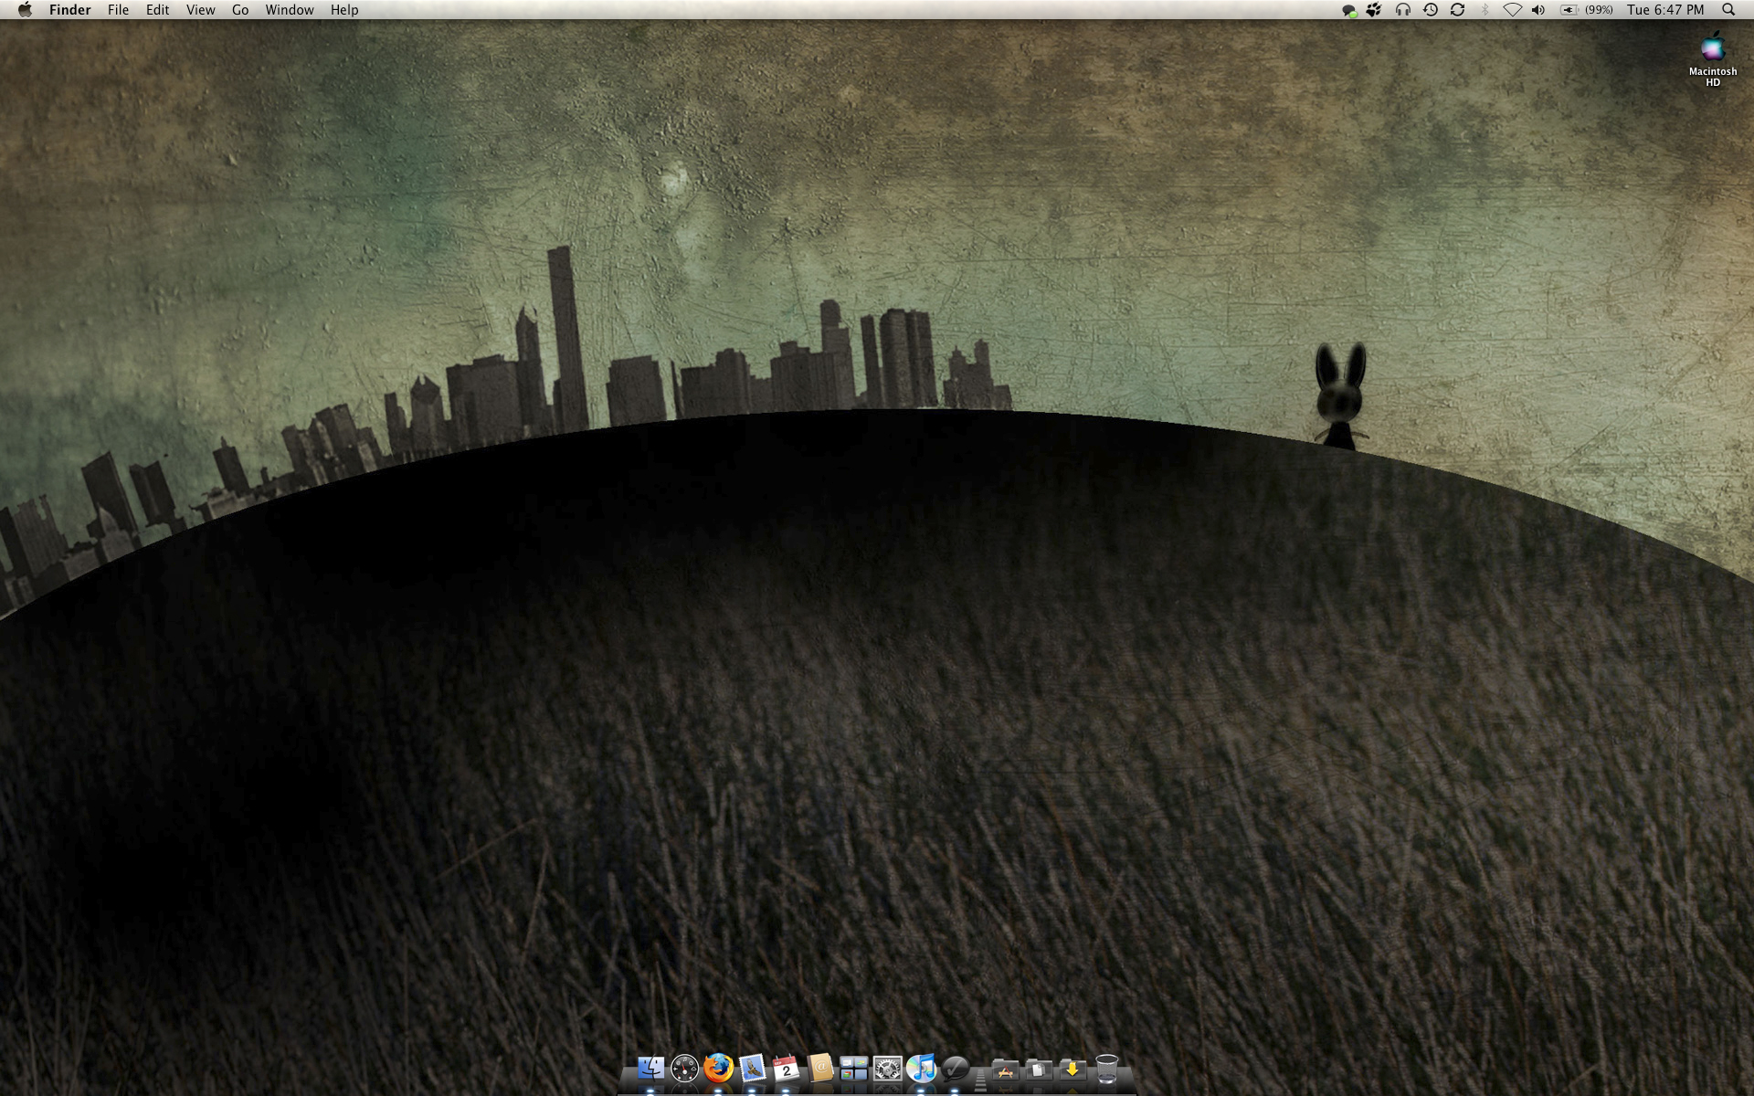Open the Wi-Fi AirPort status menu
The height and width of the screenshot is (1096, 1754).
1512,10
